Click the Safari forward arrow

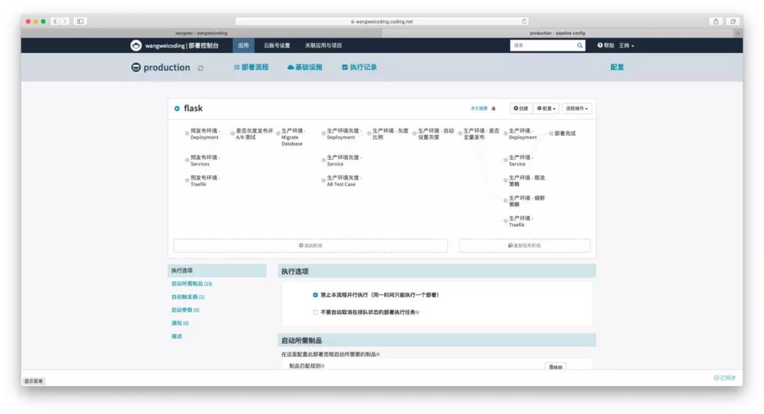[x=65, y=21]
